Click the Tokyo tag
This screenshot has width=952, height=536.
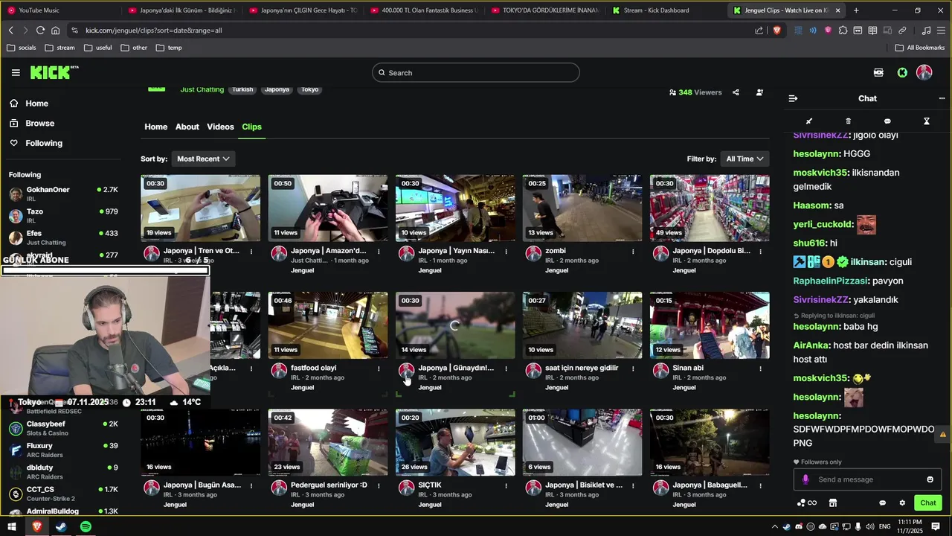pos(310,89)
